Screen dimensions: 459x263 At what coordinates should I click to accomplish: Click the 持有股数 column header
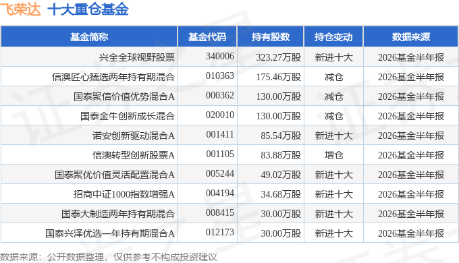click(x=271, y=37)
